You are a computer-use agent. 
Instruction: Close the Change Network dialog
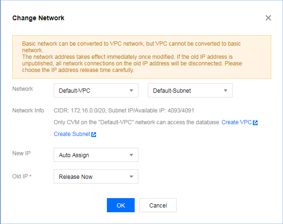click(268, 18)
